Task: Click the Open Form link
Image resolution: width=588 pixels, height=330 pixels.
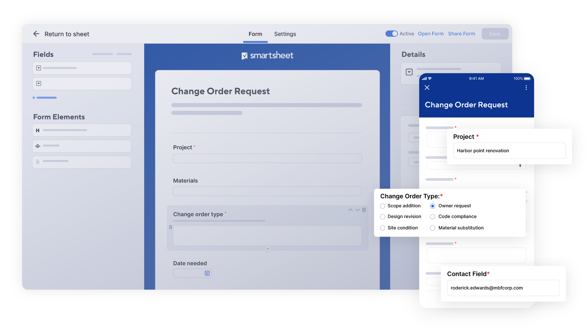Action: [x=431, y=34]
